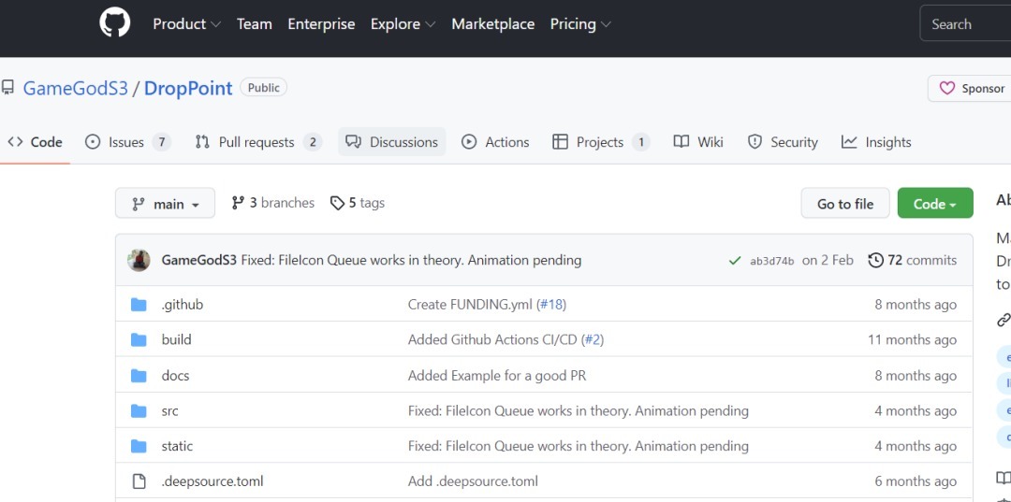
Task: Click the branch icon beside 3 branches
Action: pyautogui.click(x=238, y=203)
